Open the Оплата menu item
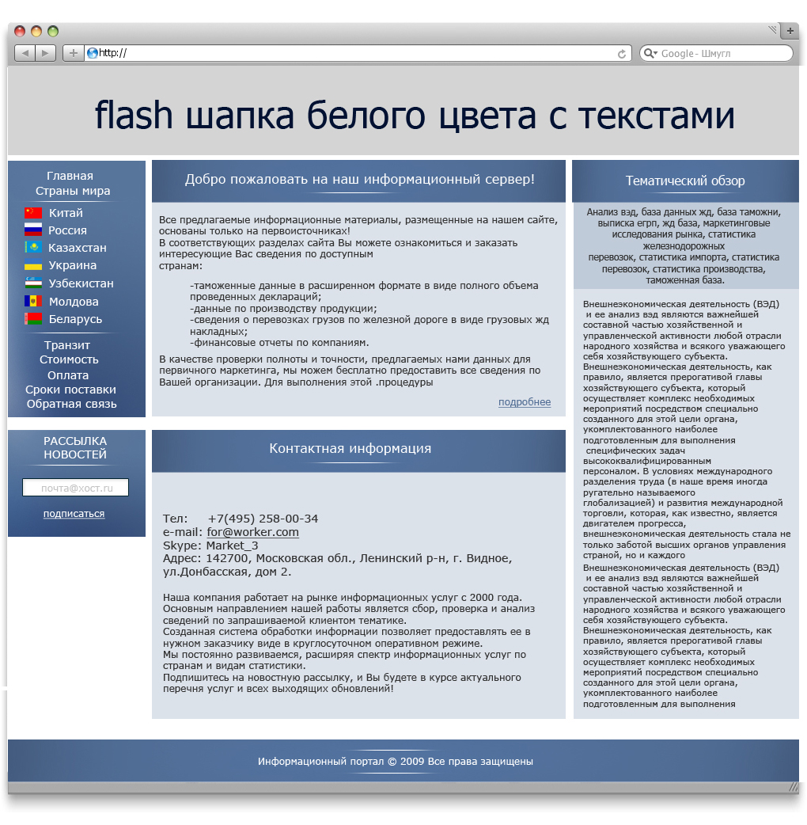 tap(68, 375)
